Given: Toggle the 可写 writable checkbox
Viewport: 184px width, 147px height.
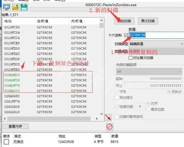Looking at the screenshot, I should point(117,92).
